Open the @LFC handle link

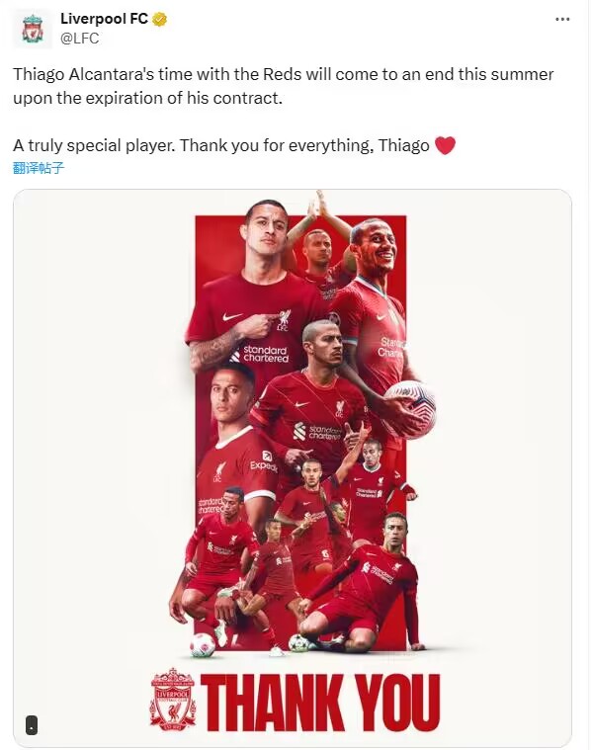[x=80, y=39]
